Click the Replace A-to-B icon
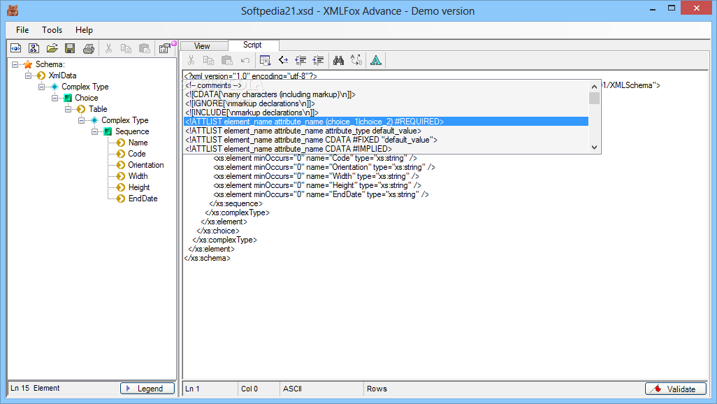Image resolution: width=717 pixels, height=404 pixels. coord(356,60)
